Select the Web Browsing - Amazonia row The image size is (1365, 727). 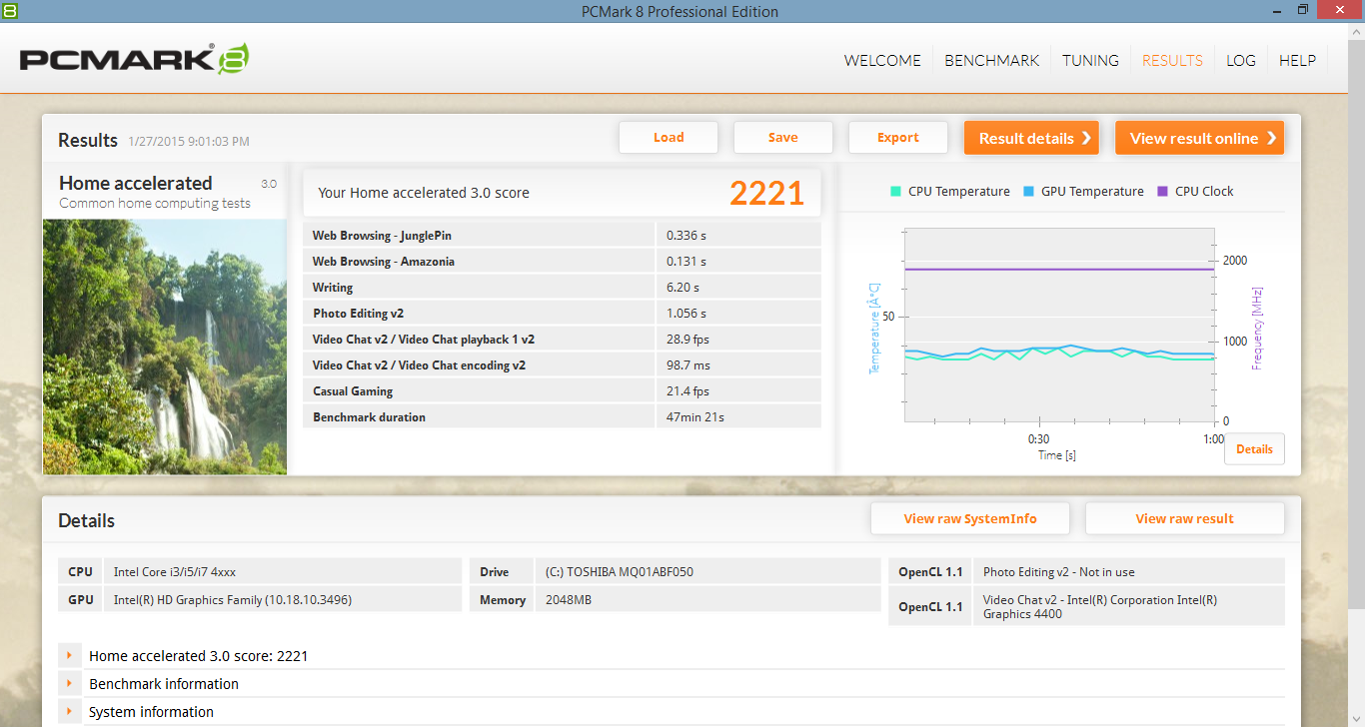(562, 262)
